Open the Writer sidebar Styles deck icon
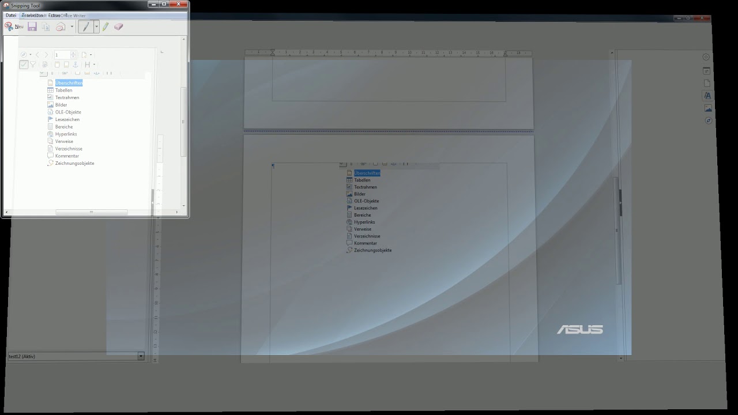 click(707, 96)
